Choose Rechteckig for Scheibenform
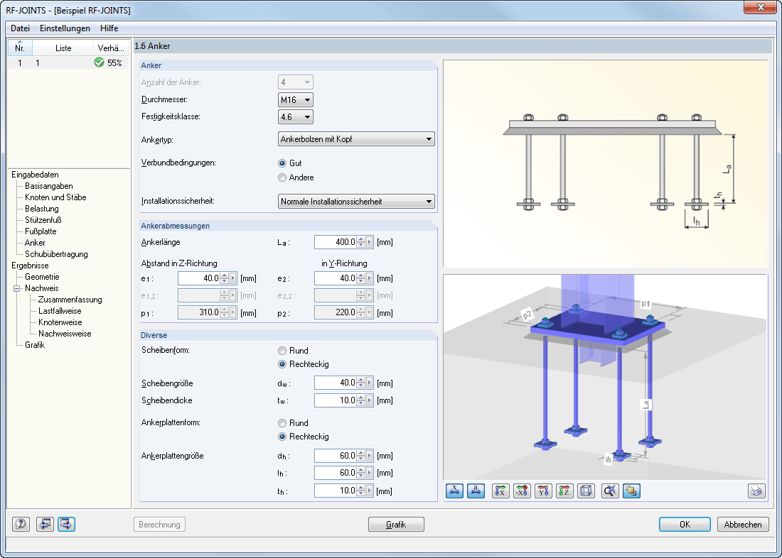Screen dimensions: 782x558 [282, 364]
